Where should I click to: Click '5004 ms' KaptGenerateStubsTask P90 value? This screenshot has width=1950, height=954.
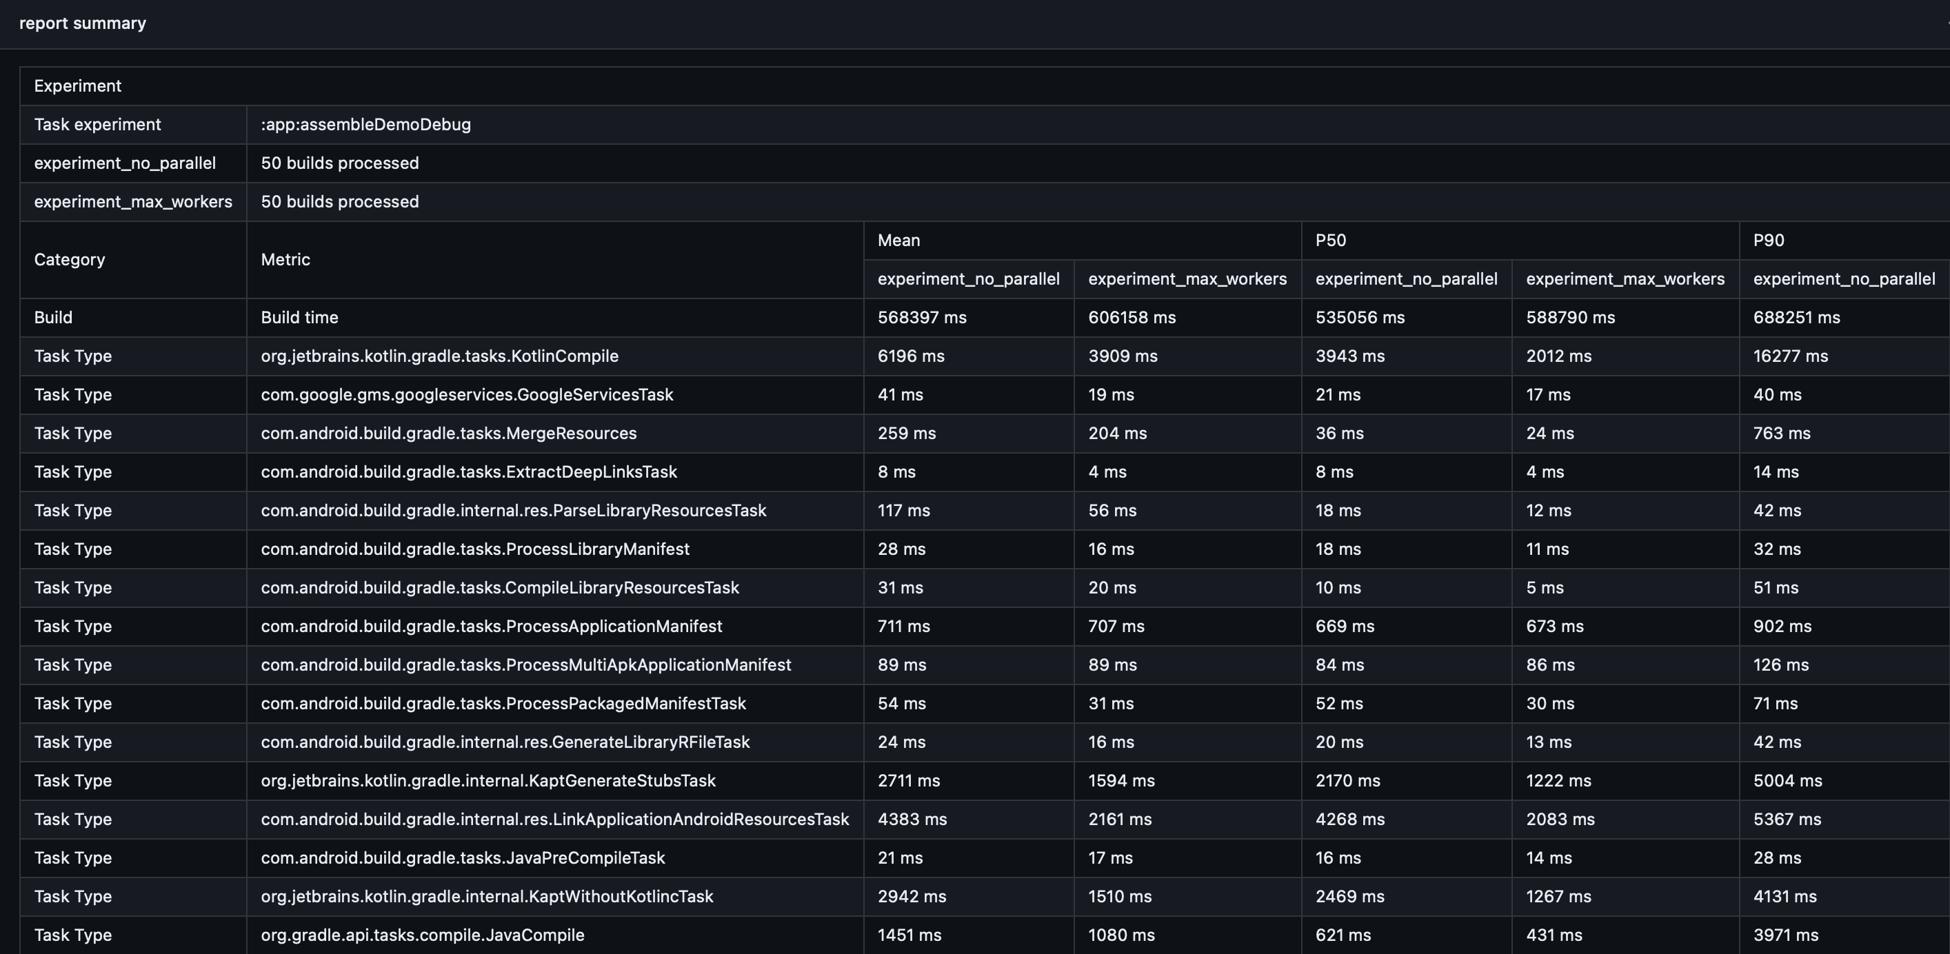(x=1788, y=781)
